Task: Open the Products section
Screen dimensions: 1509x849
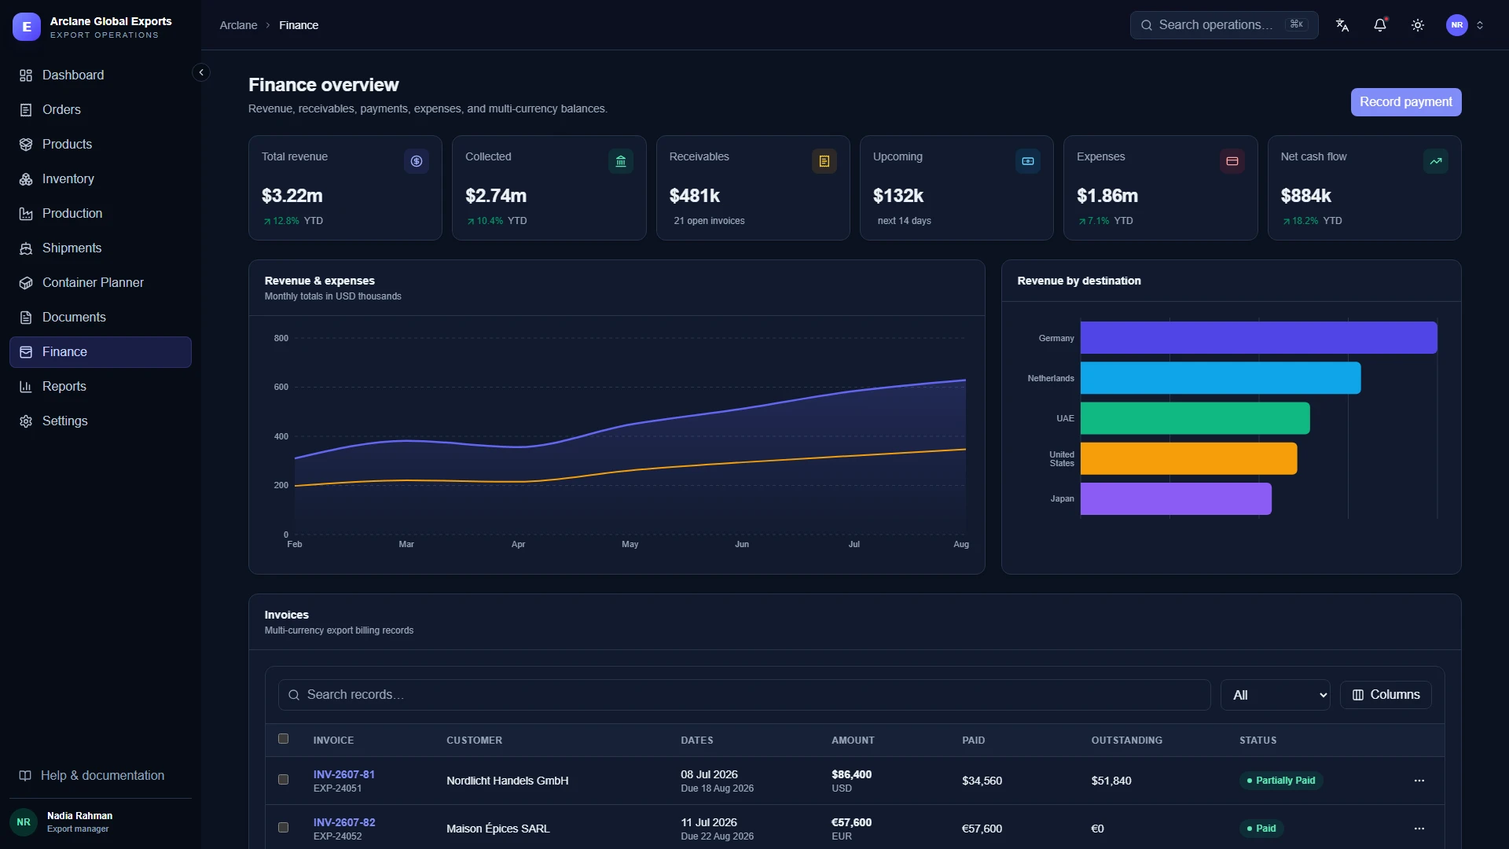Action: (x=101, y=145)
